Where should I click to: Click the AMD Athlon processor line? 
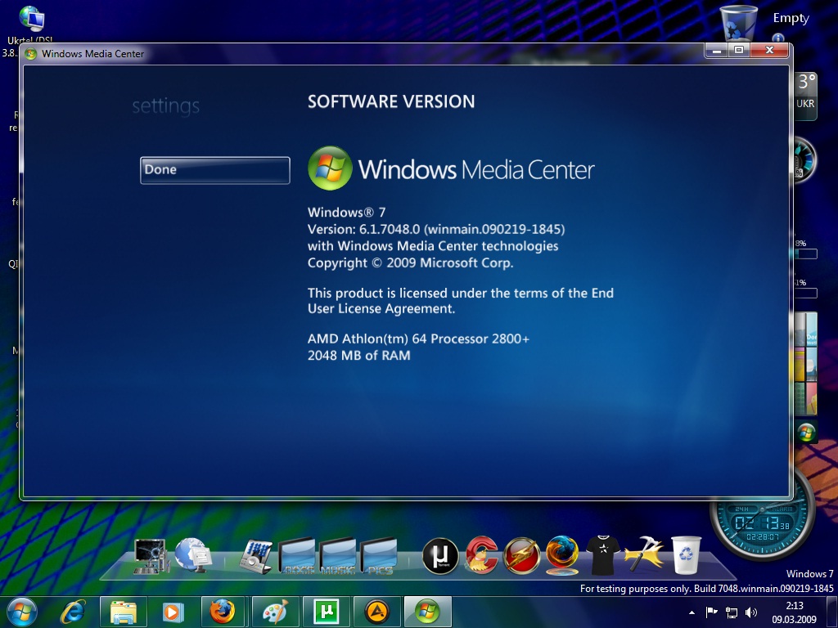point(418,339)
